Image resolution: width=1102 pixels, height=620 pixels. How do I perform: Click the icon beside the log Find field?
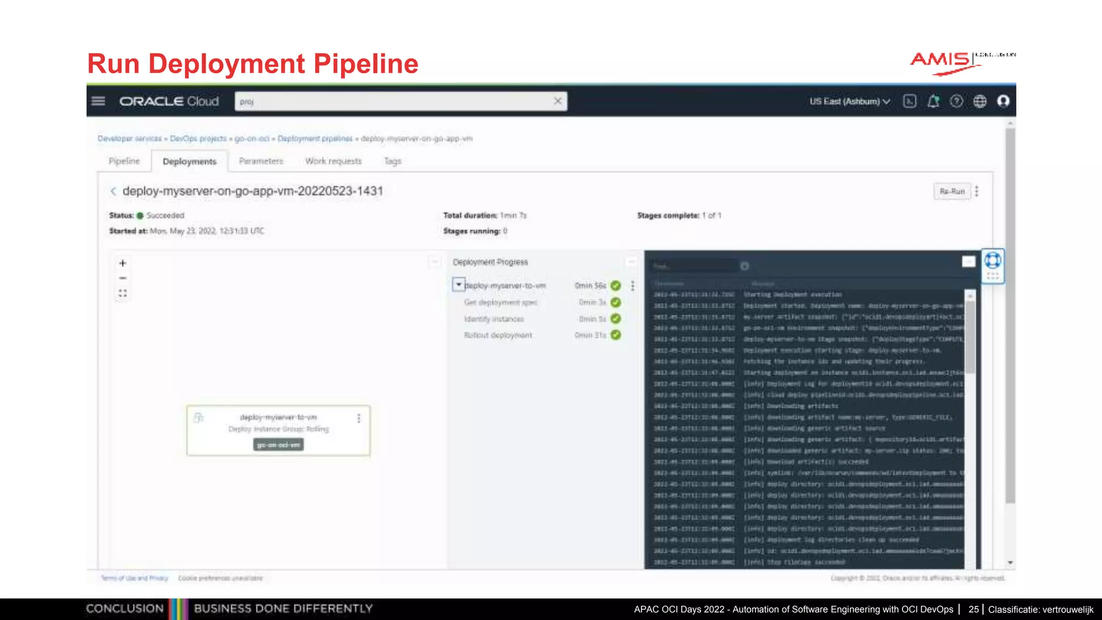tap(745, 266)
